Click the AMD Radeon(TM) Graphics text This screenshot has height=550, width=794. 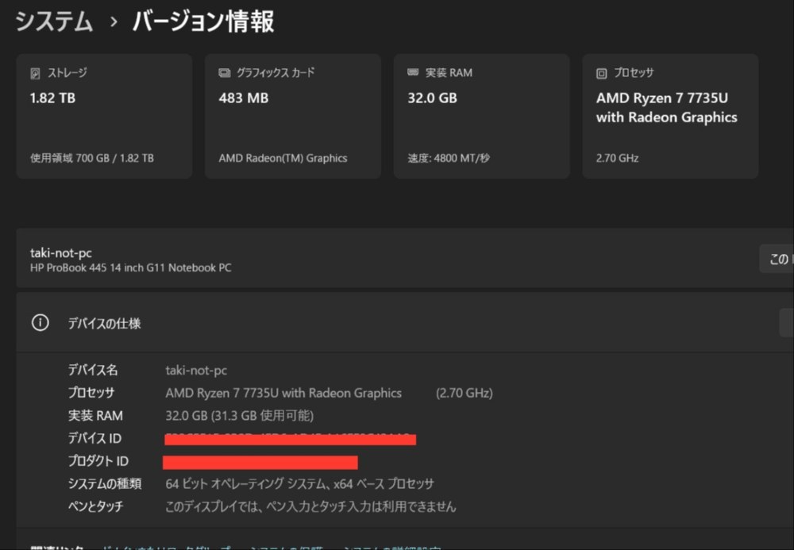[x=283, y=159]
